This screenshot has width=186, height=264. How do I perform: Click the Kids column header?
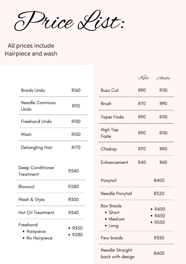pos(143,78)
